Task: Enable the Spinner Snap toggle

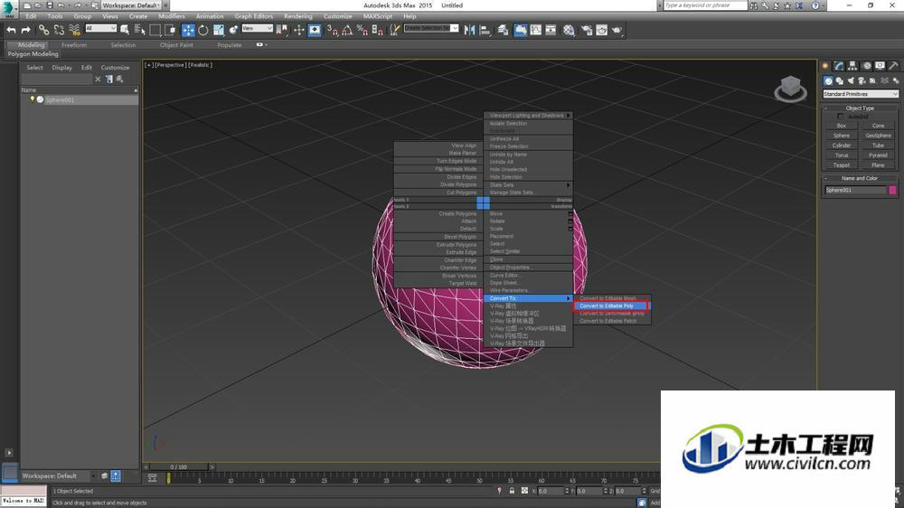Action: [378, 30]
